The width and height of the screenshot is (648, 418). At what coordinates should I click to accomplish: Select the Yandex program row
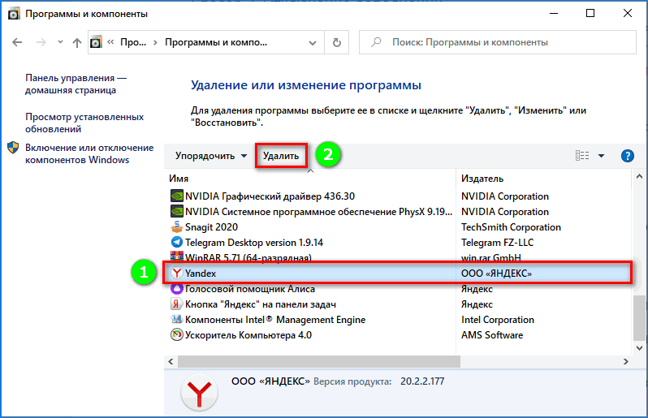coord(398,273)
